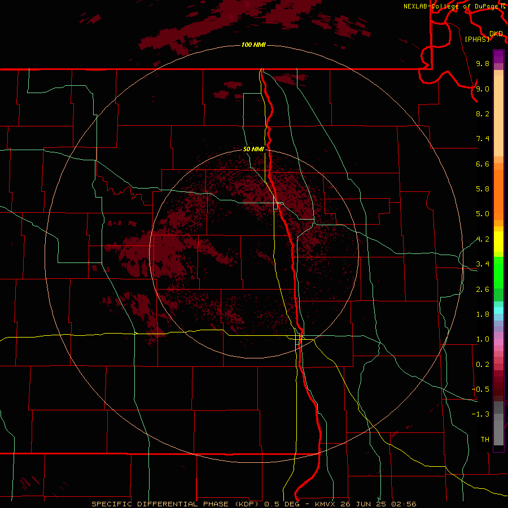The width and height of the screenshot is (508, 508).
Task: Click the 6.6 value on color scale
Action: (483, 164)
